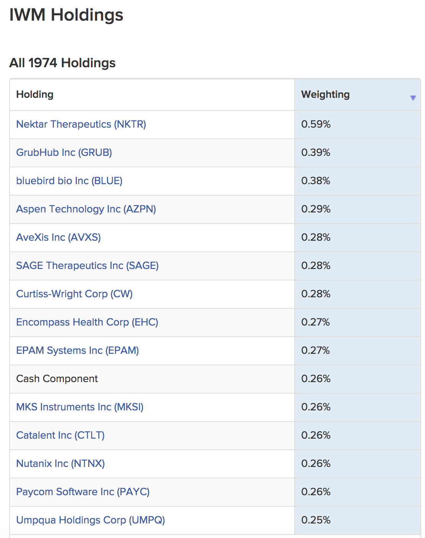Screen dimensions: 425x538
Task: Click the Cash Component row label
Action: (x=57, y=379)
